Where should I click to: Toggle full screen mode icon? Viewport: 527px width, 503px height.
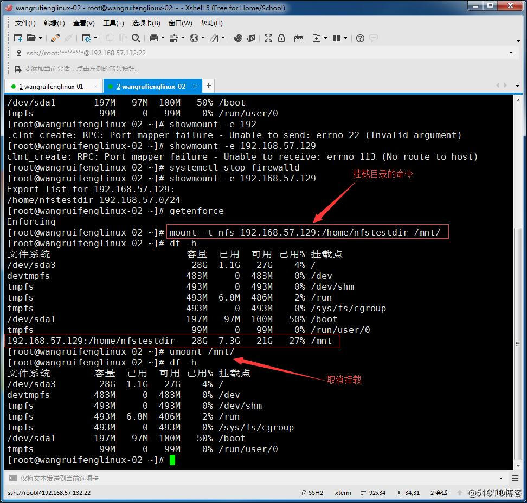pyautogui.click(x=268, y=38)
